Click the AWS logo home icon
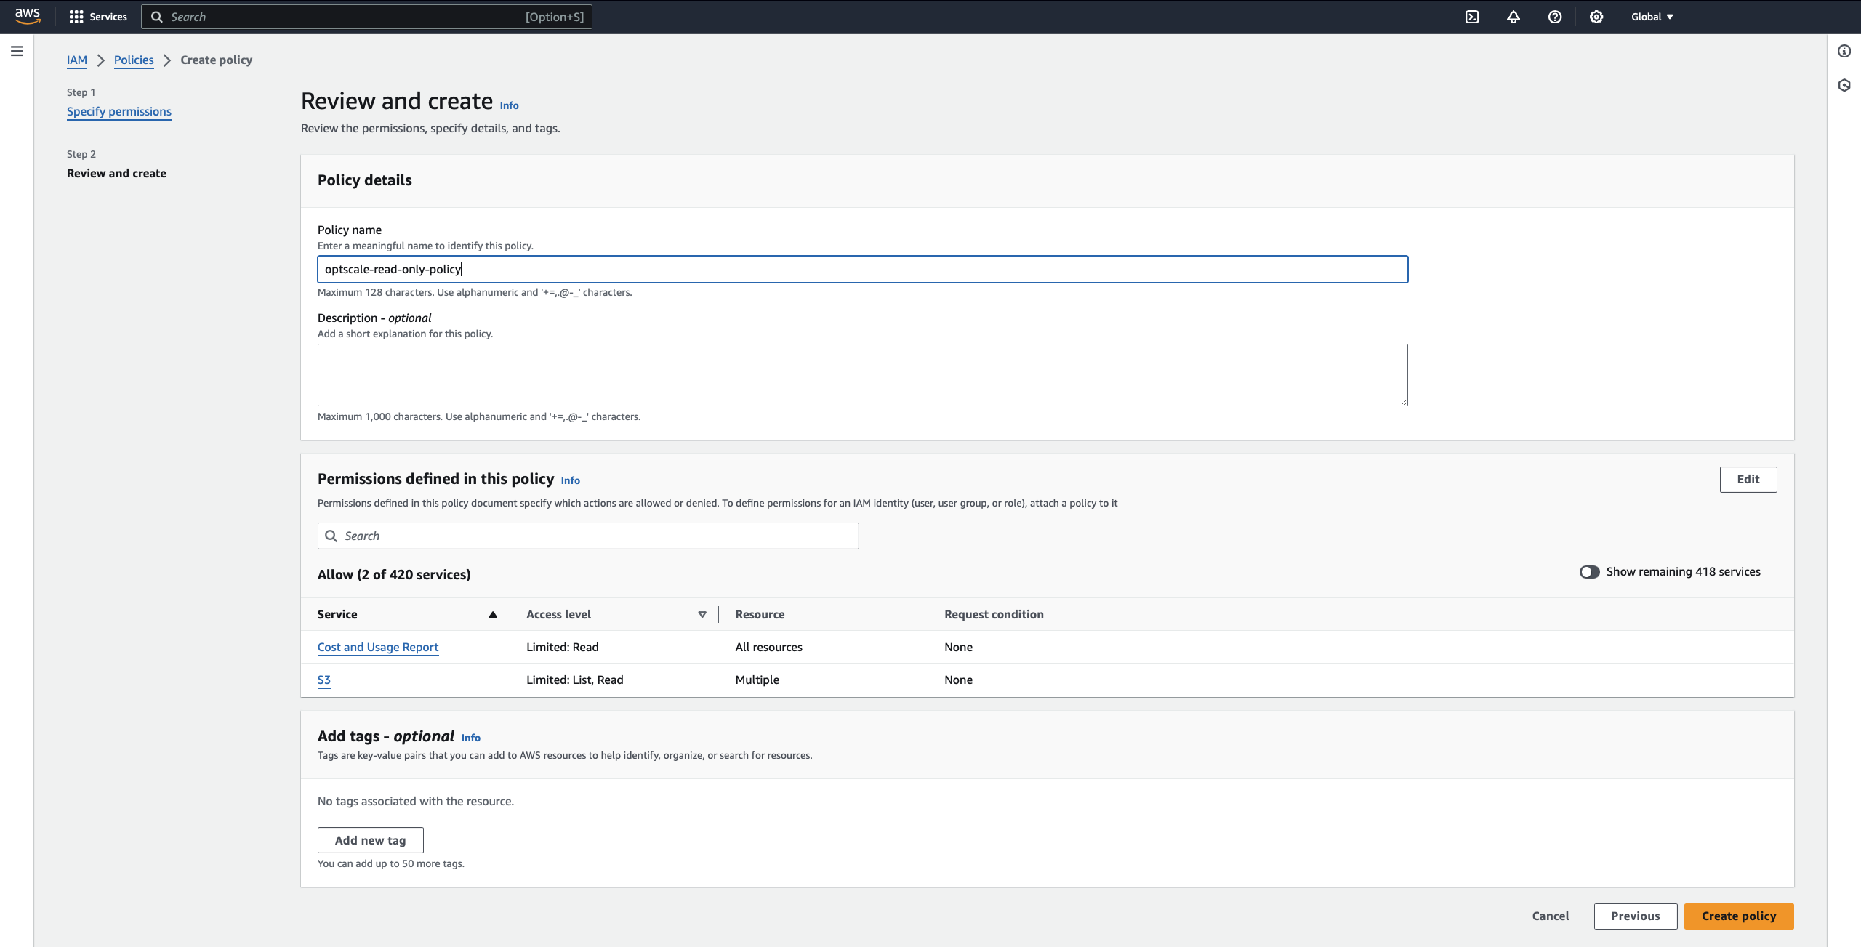Screen dimensions: 1861x947 tap(28, 16)
